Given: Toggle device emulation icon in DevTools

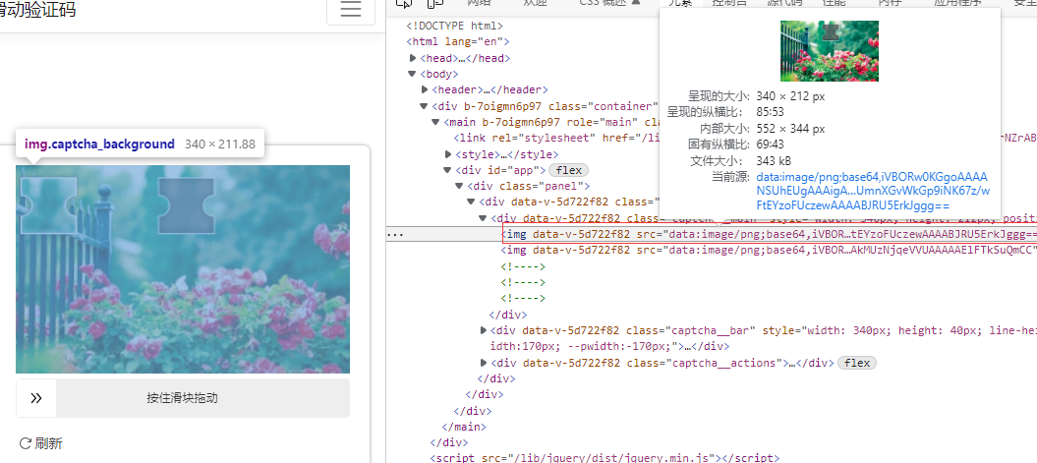Looking at the screenshot, I should point(434,3).
